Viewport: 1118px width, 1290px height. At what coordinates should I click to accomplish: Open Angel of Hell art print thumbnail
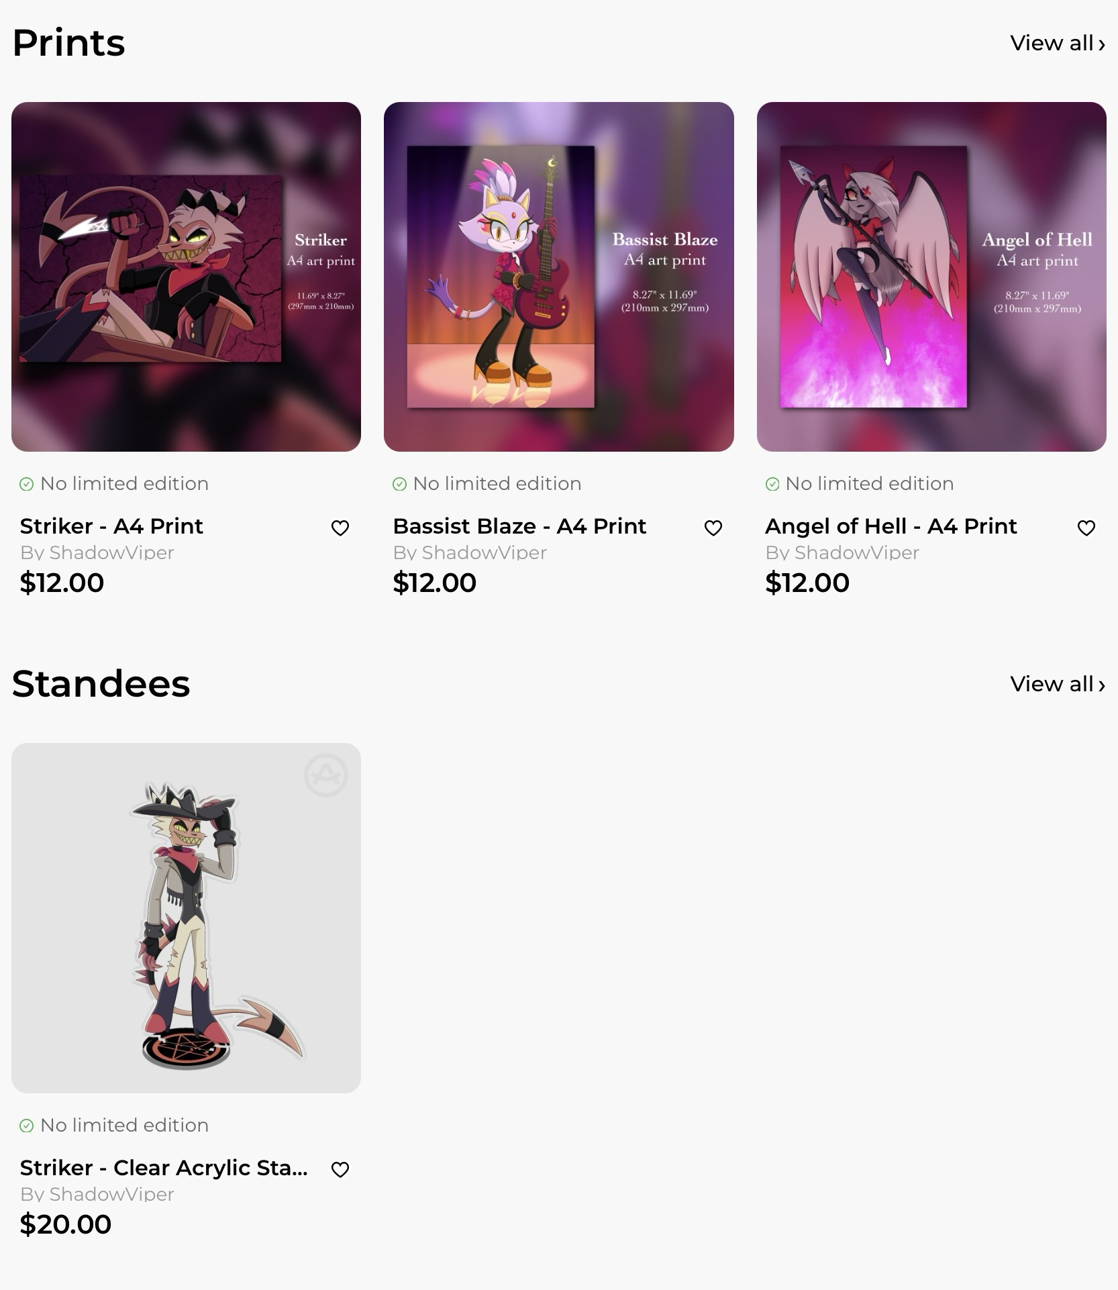click(931, 277)
